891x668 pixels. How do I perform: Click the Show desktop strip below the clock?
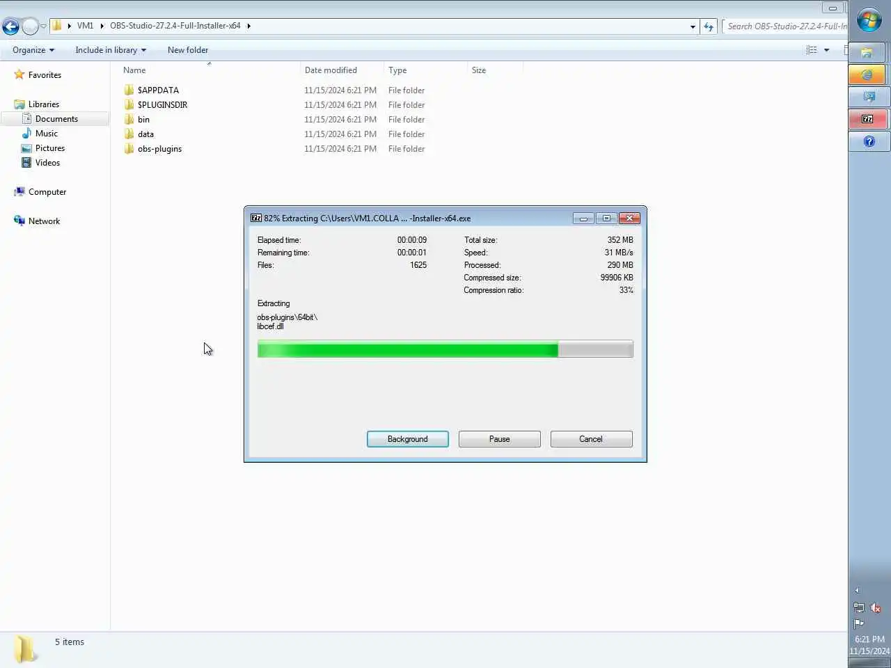pos(869,663)
